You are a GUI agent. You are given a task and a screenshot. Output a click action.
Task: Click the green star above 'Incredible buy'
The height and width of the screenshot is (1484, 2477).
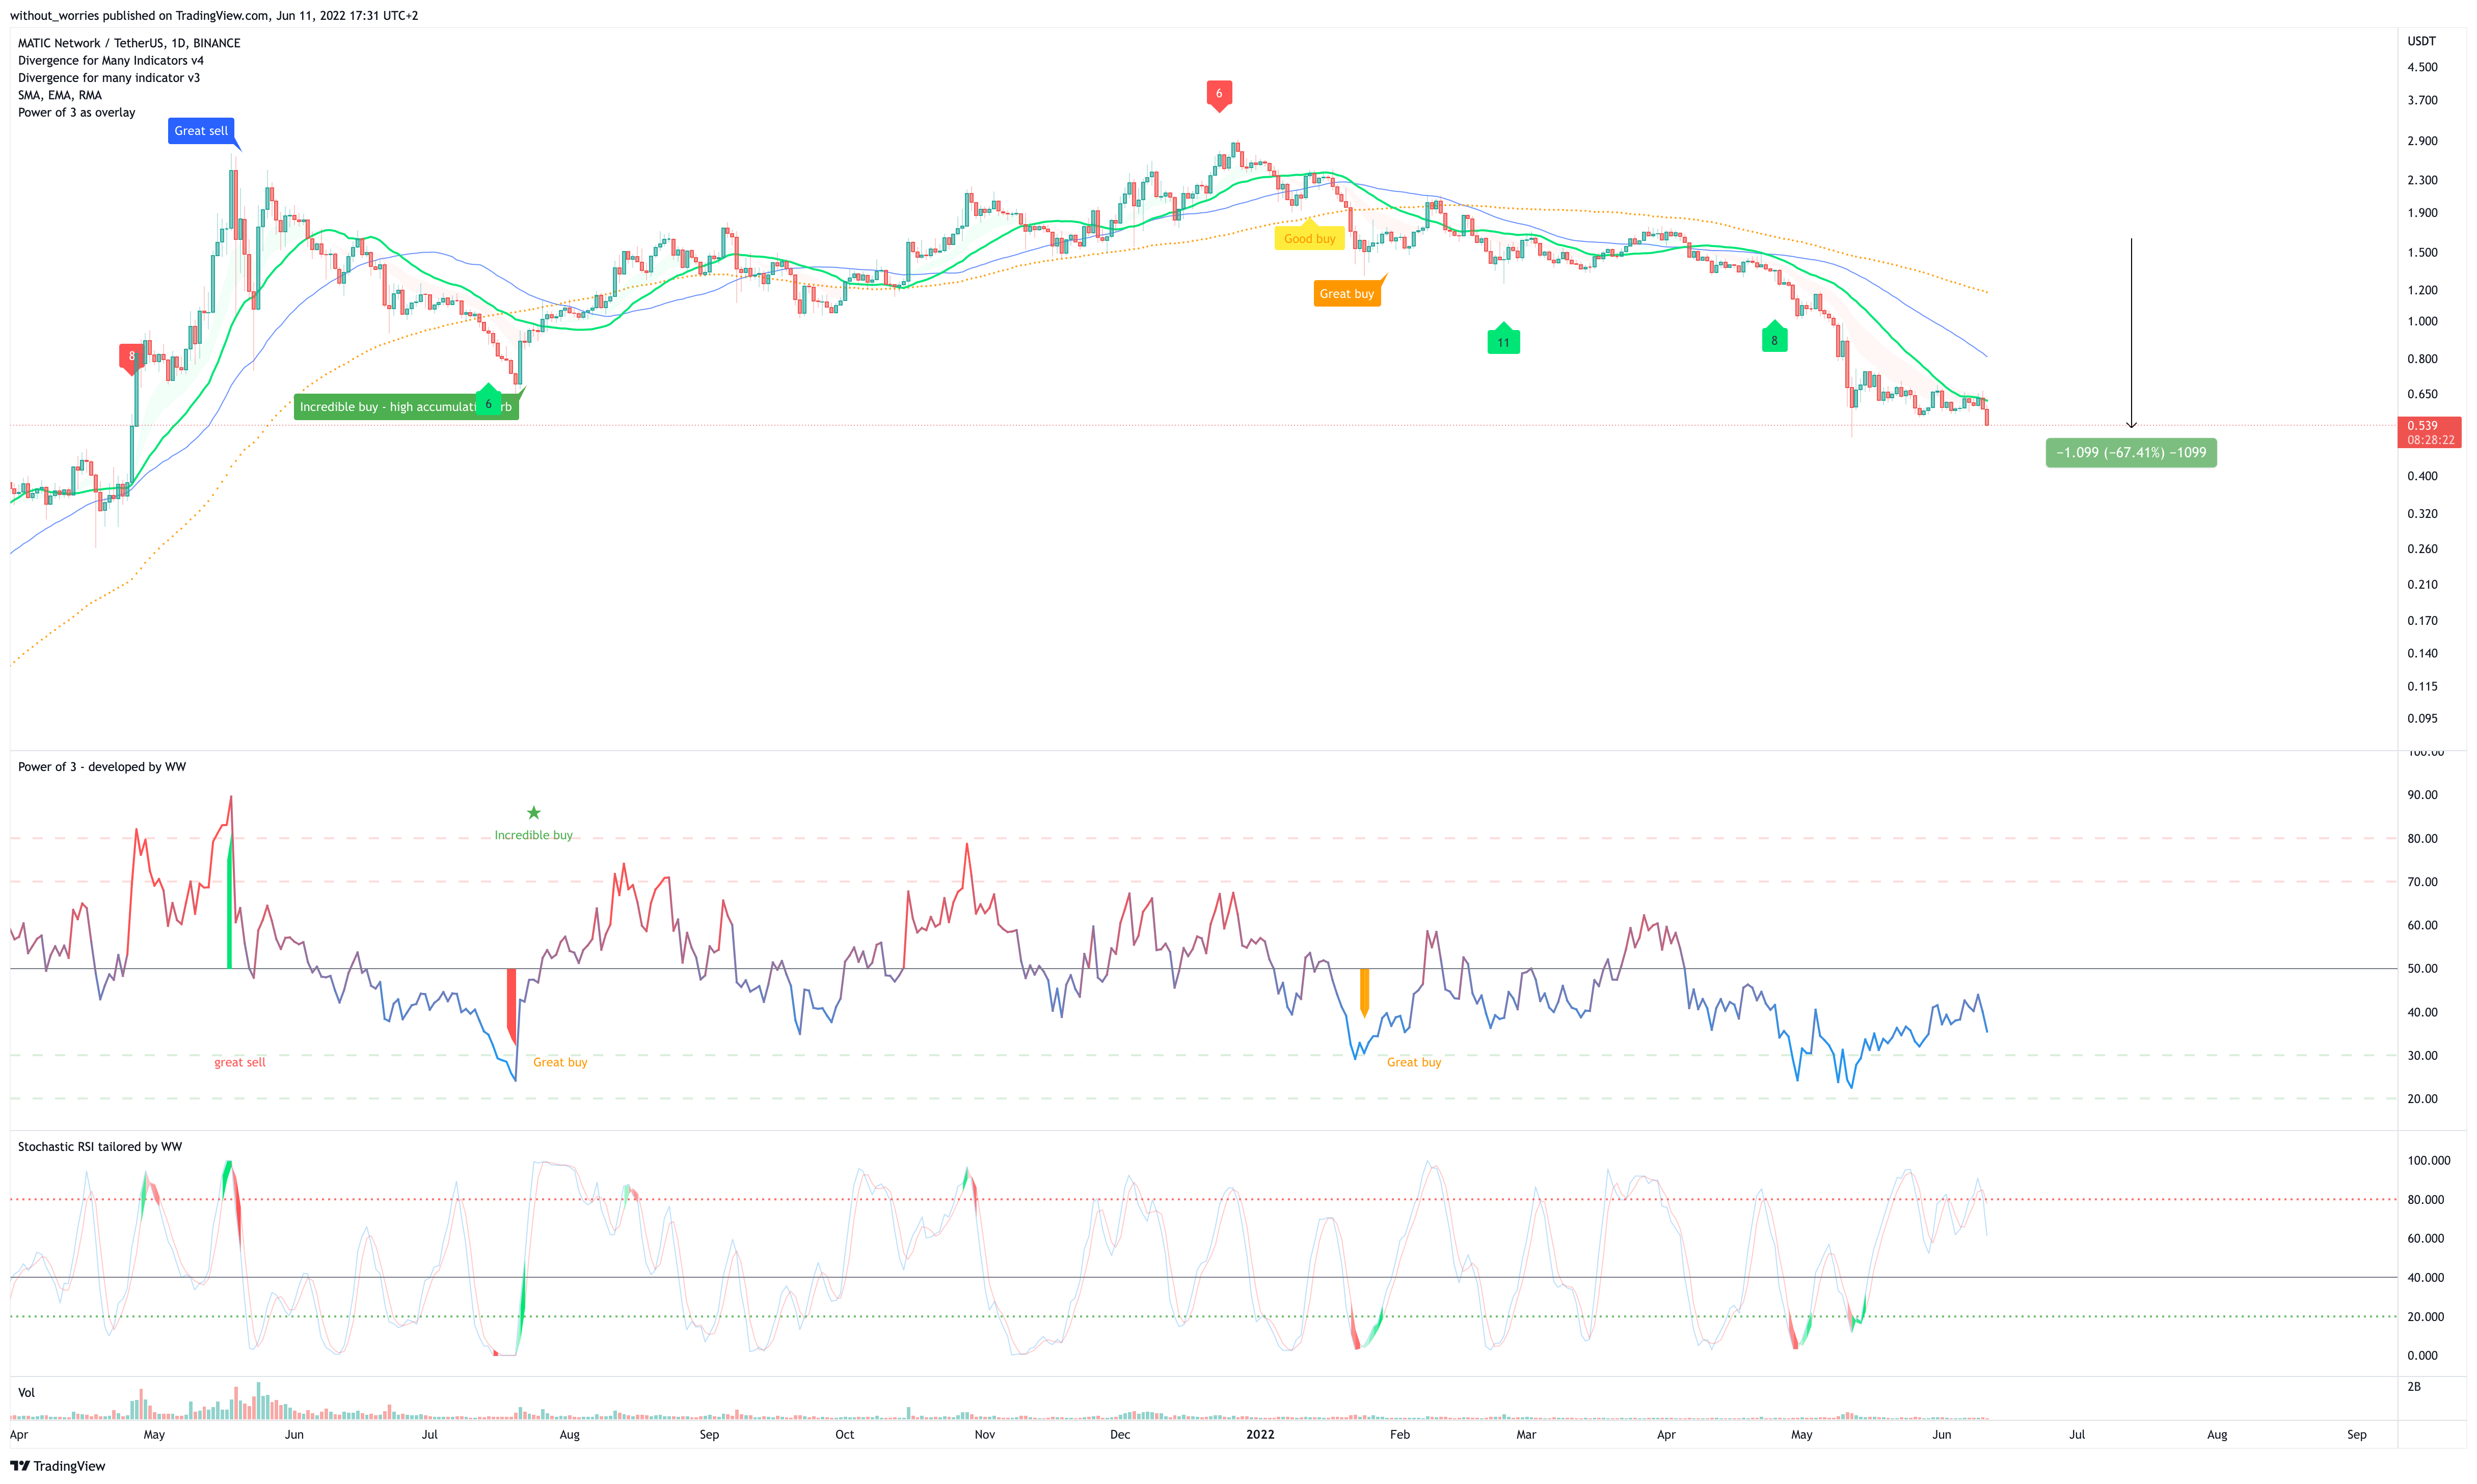533,813
